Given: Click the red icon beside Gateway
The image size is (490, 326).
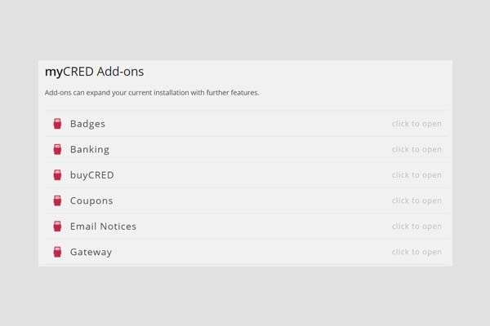Looking at the screenshot, I should tap(57, 252).
